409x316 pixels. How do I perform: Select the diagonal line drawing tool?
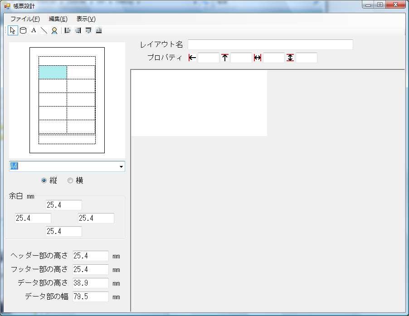(44, 30)
